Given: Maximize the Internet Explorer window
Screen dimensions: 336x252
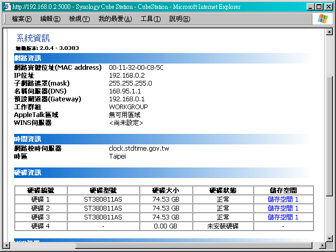Looking at the screenshot, I should pyautogui.click(x=319, y=7).
